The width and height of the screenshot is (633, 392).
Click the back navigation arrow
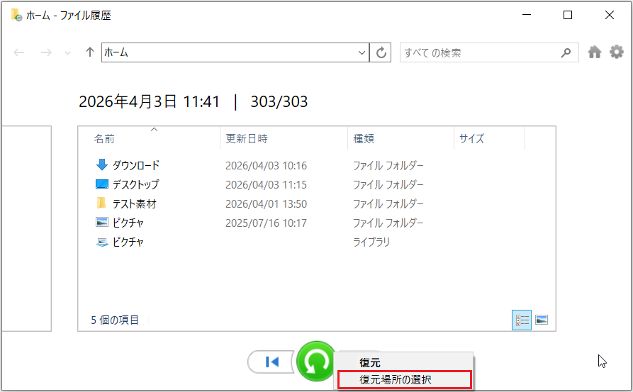[x=19, y=52]
